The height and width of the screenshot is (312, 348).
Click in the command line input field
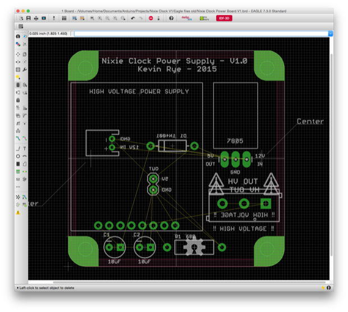tap(201, 34)
